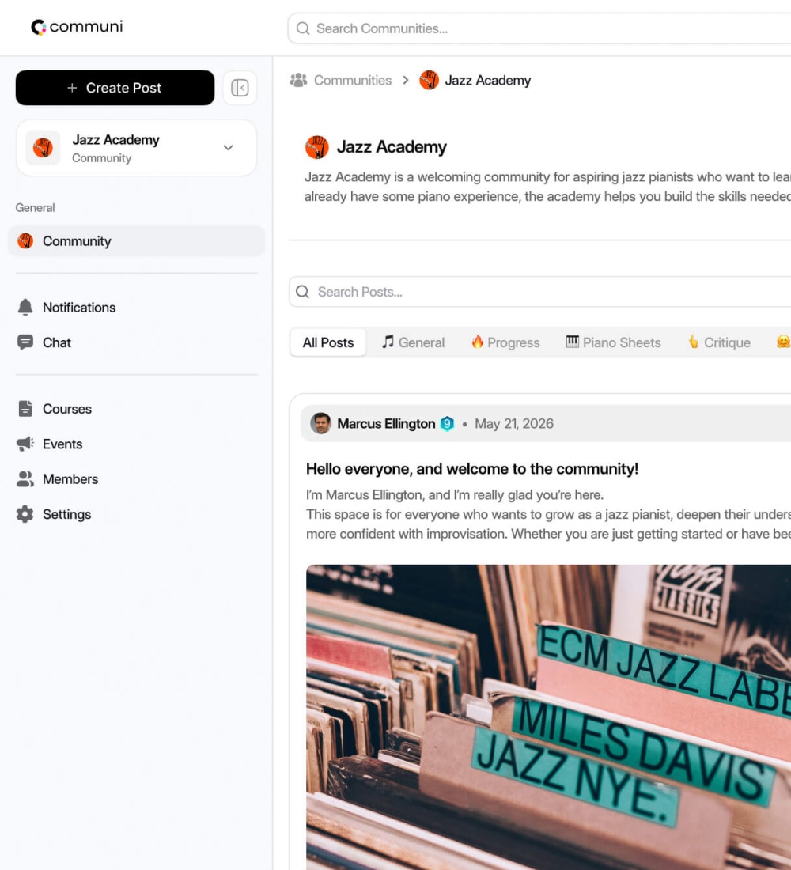Click the Search Communities field
Viewport: 791px width, 870px height.
pos(539,28)
